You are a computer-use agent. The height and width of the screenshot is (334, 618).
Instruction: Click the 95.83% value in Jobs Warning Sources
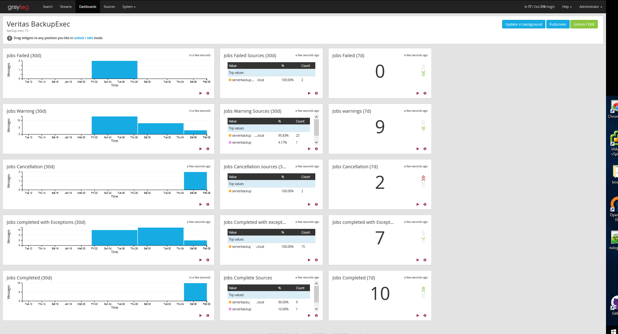point(283,135)
